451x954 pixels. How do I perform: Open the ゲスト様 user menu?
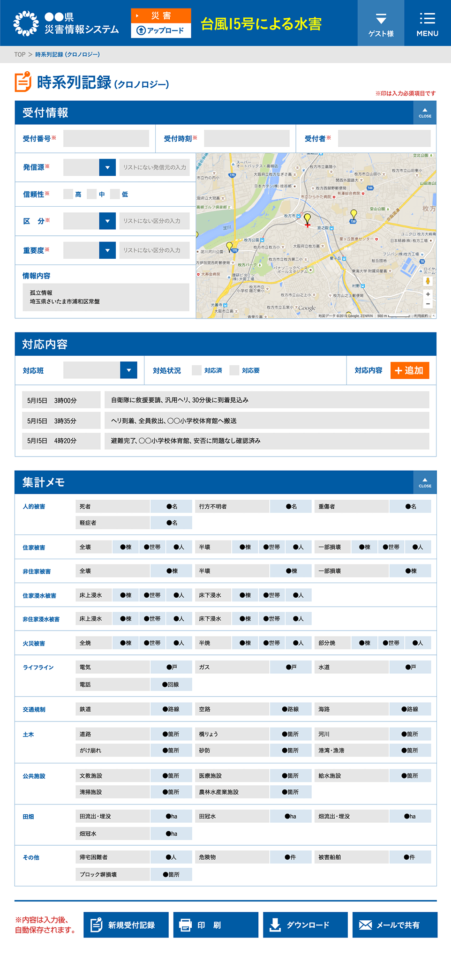pyautogui.click(x=381, y=23)
